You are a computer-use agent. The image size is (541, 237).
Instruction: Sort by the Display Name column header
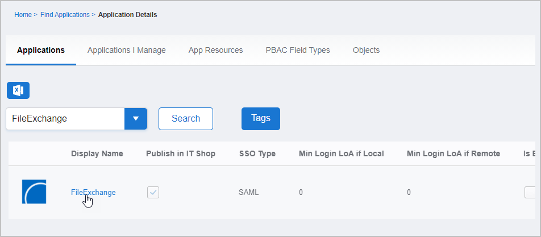coord(97,153)
